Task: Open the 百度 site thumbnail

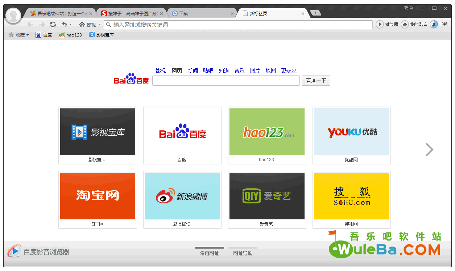Action: click(x=182, y=135)
